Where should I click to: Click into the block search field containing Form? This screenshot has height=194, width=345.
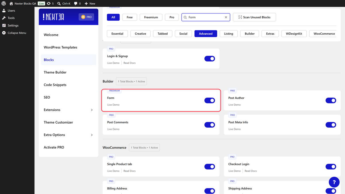pyautogui.click(x=206, y=17)
